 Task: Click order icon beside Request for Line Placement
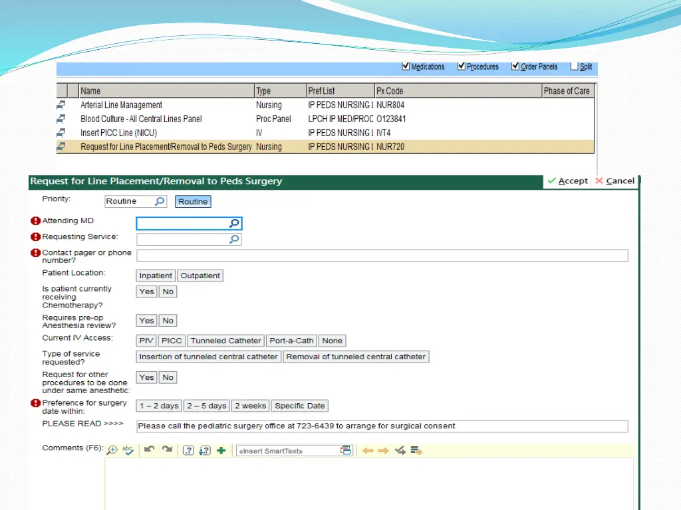tap(61, 147)
